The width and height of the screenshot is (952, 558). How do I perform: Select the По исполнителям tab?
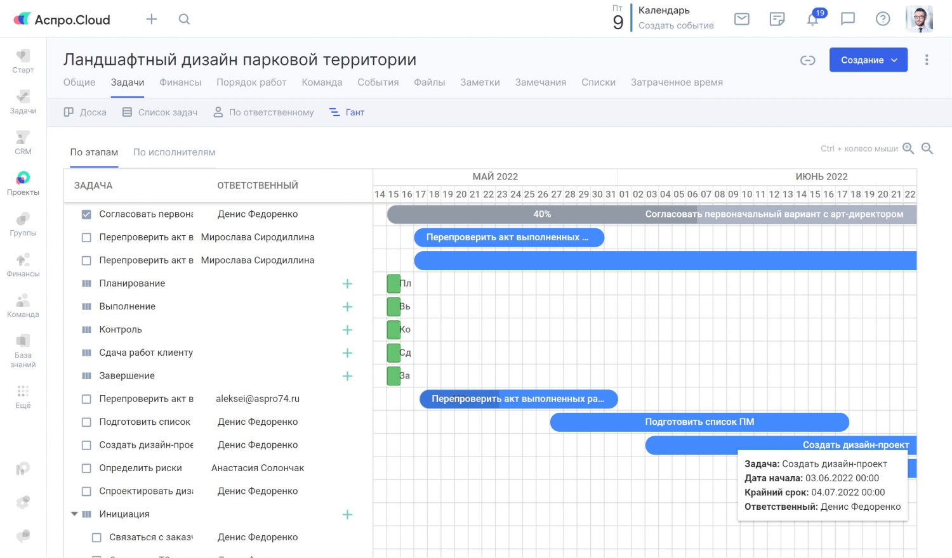click(174, 152)
